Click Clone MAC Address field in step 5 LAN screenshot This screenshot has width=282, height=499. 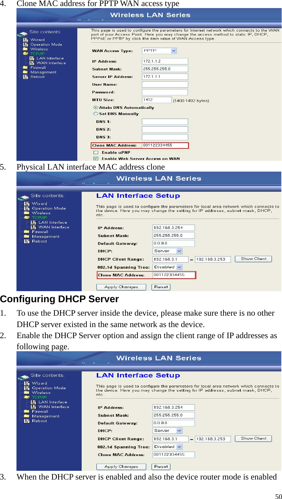click(x=174, y=275)
